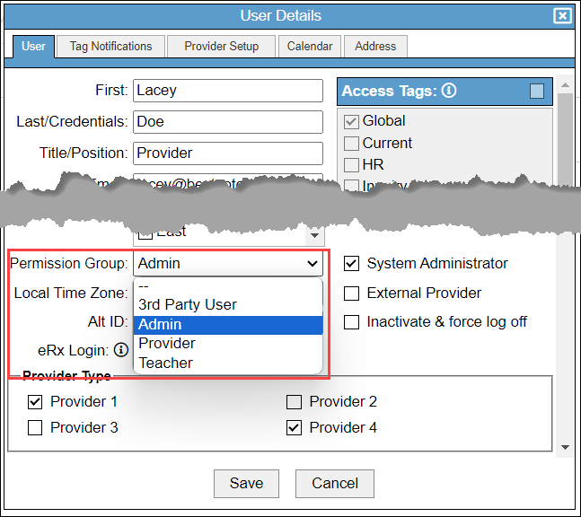The width and height of the screenshot is (581, 517).
Task: Enable External Provider checkbox
Action: [351, 293]
